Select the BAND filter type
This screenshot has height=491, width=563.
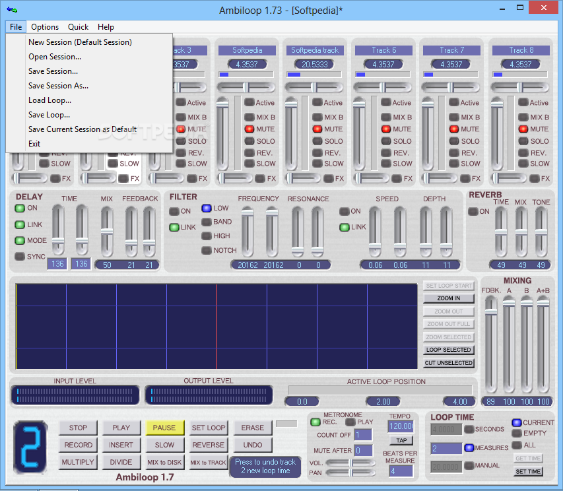pyautogui.click(x=207, y=222)
